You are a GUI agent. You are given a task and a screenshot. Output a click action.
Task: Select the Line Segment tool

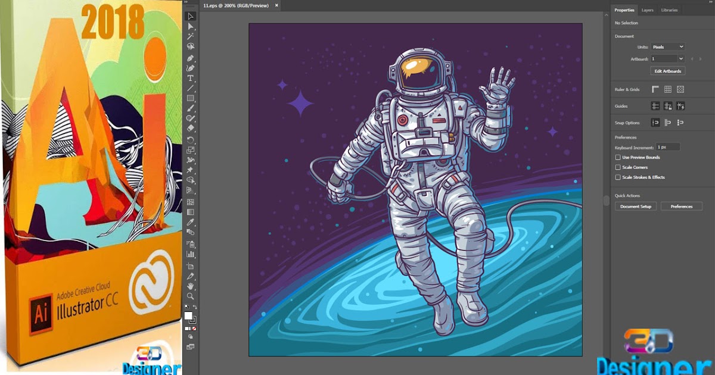coord(191,87)
